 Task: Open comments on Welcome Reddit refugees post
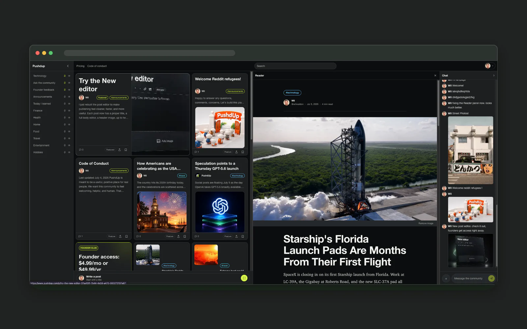click(197, 152)
